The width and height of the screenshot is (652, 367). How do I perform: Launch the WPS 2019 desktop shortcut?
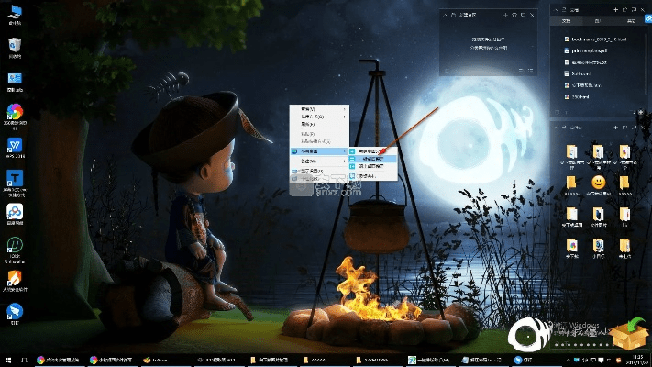click(16, 147)
